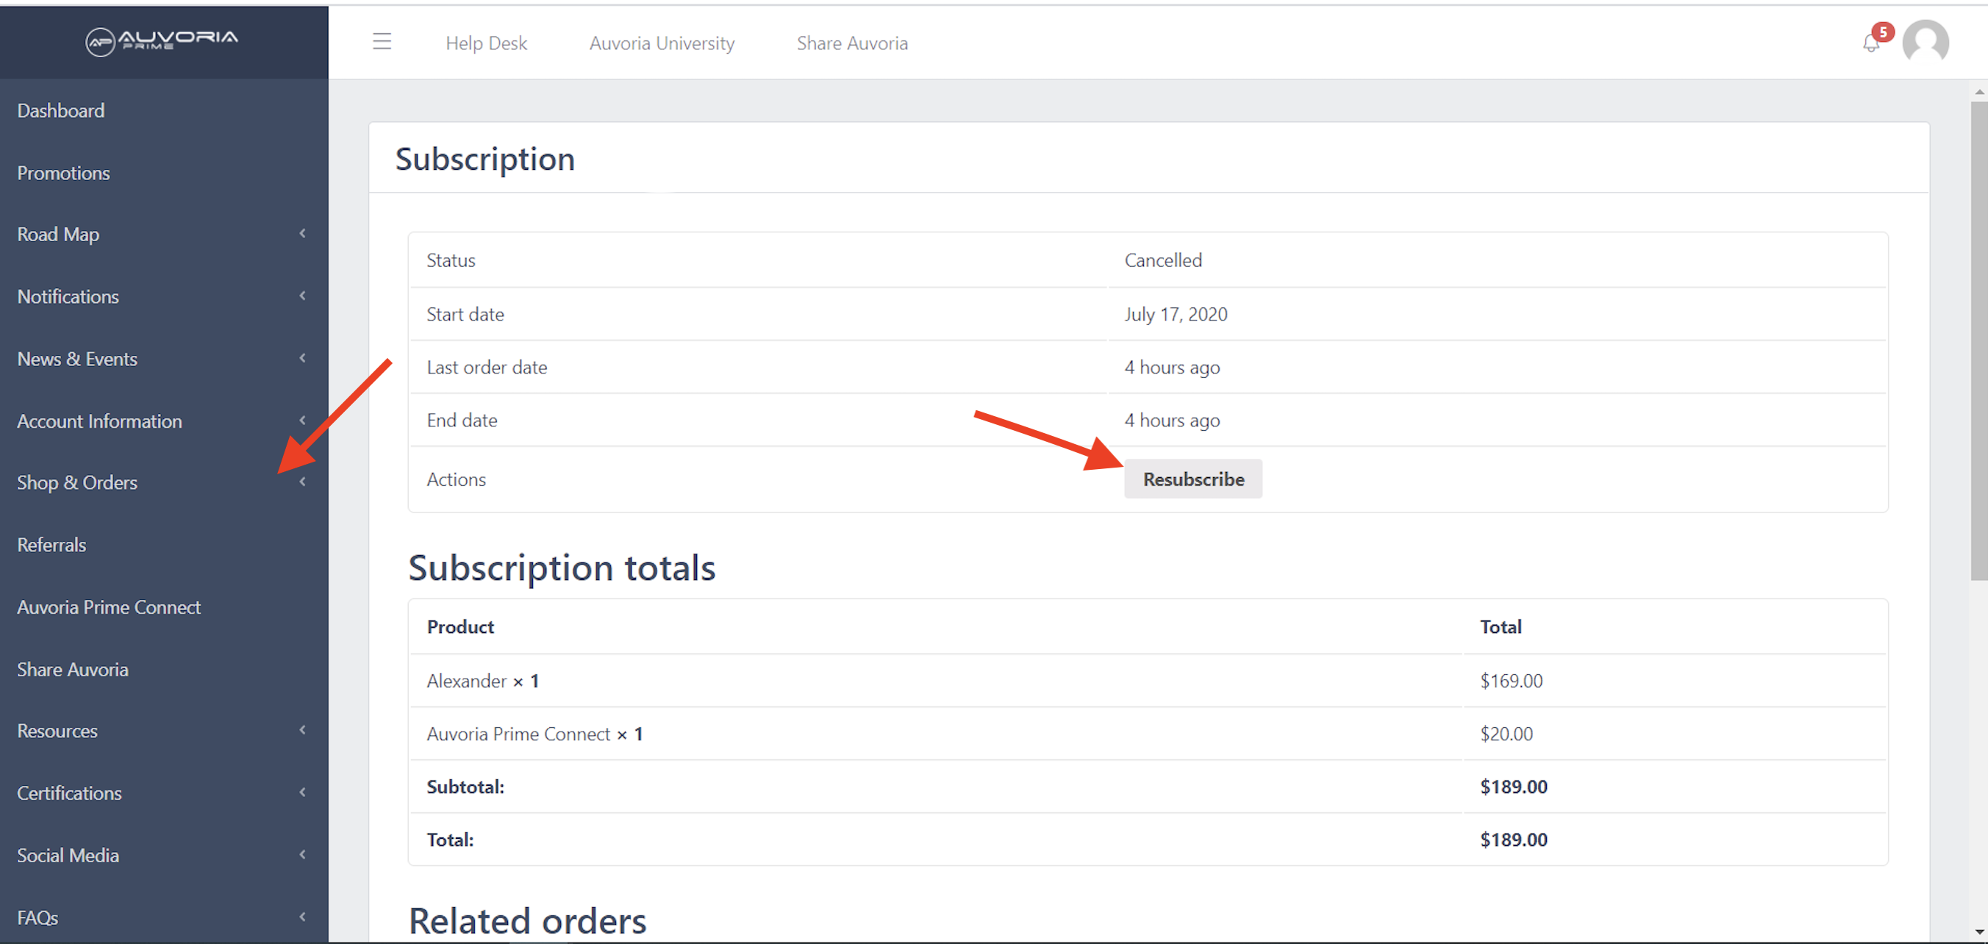Open the Help Desk link
The height and width of the screenshot is (944, 1988).
486,43
